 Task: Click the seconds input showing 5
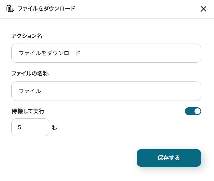30,127
